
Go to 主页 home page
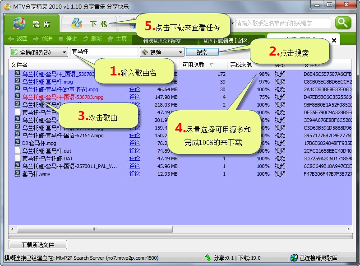pos(117,39)
